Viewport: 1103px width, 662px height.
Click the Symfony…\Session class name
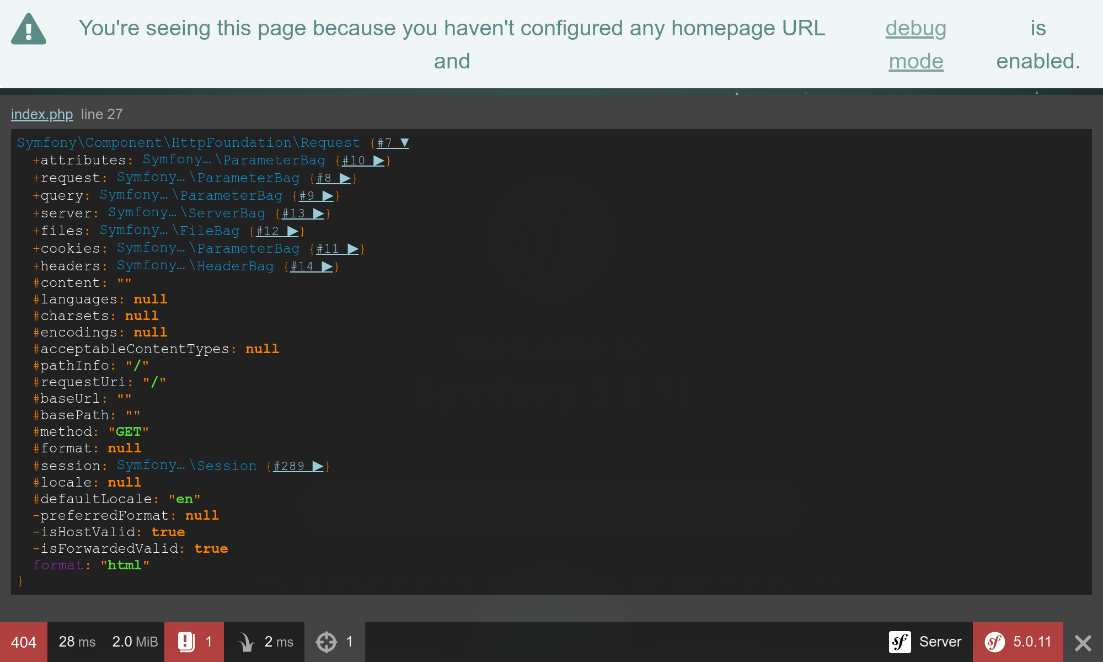(x=187, y=466)
